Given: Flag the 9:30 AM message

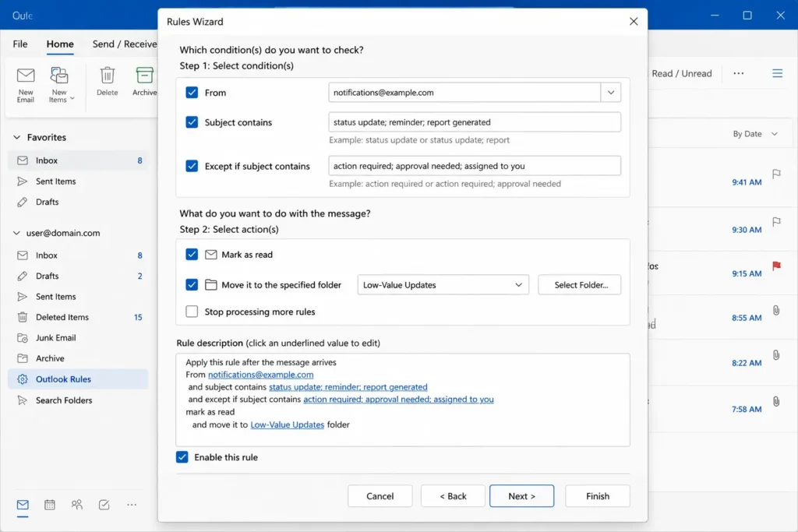Looking at the screenshot, I should point(776,222).
